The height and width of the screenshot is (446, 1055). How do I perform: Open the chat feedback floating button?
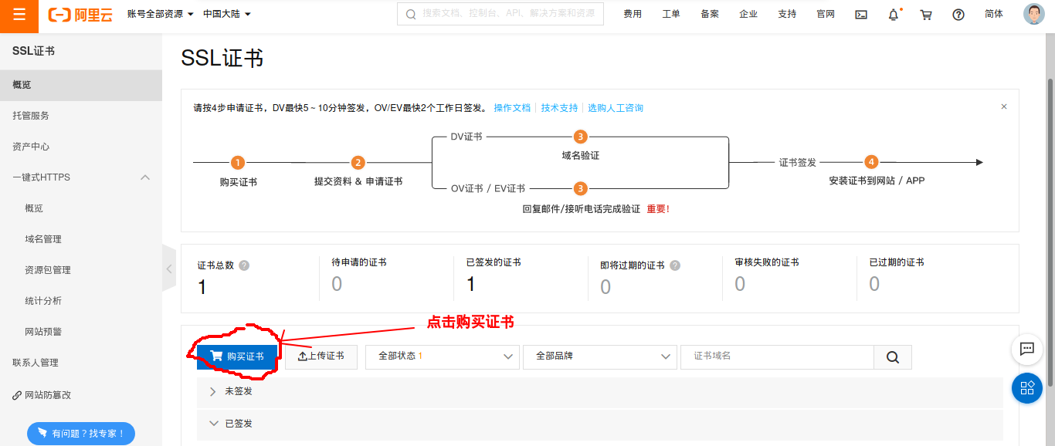point(1027,349)
